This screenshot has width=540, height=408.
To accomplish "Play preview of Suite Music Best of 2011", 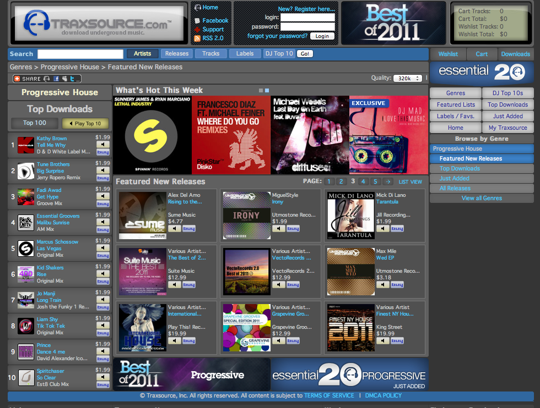I will click(x=175, y=285).
